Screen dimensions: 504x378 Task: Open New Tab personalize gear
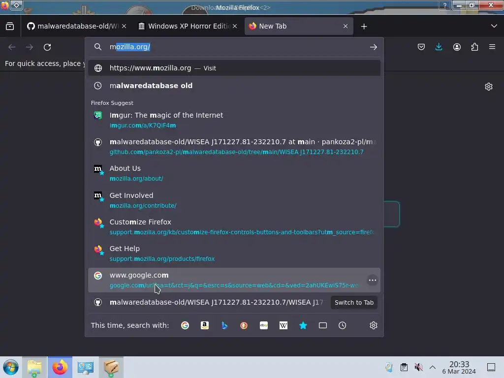[x=489, y=87]
